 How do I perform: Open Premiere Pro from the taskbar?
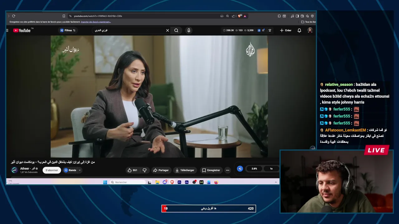tap(179, 182)
